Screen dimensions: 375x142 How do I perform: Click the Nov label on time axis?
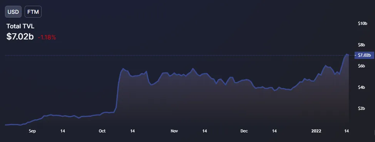pos(174,131)
